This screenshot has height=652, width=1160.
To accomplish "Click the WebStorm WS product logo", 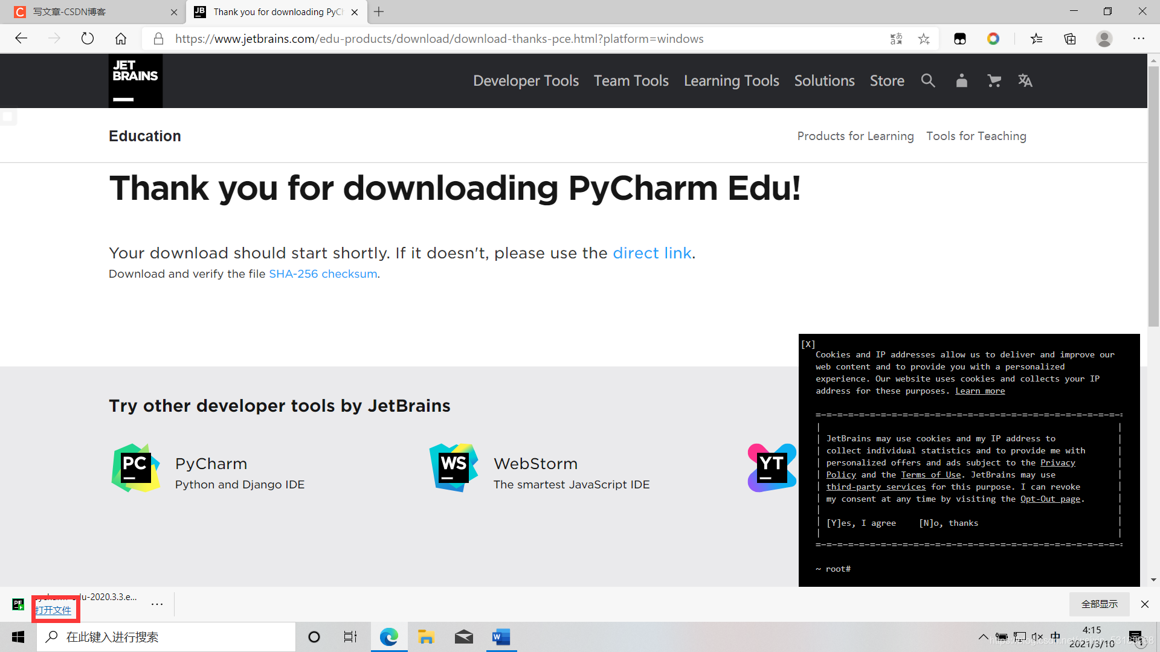I will pyautogui.click(x=454, y=468).
